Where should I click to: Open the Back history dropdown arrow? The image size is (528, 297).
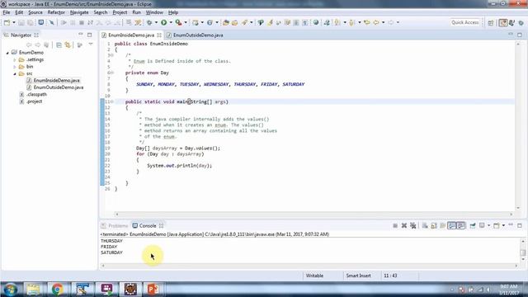click(x=383, y=22)
